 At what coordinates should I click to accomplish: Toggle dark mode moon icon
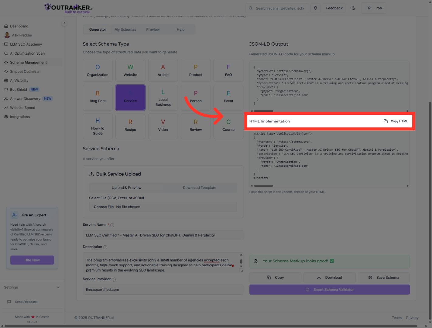354,8
